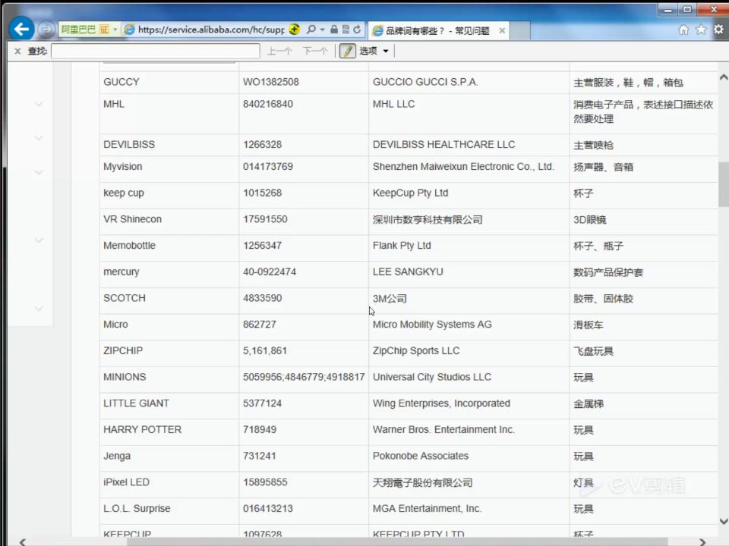Click the 阿里巴巴 site identity badge
The image size is (729, 546).
(x=78, y=30)
